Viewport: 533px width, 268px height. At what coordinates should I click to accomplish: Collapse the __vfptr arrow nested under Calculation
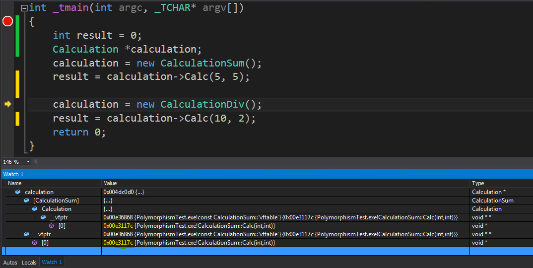tap(35, 218)
